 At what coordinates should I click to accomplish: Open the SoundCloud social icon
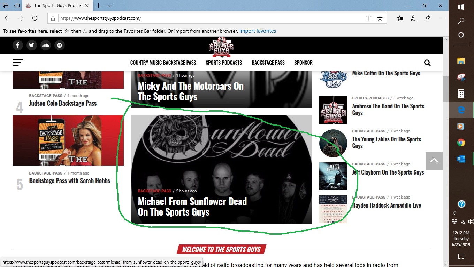(x=46, y=45)
